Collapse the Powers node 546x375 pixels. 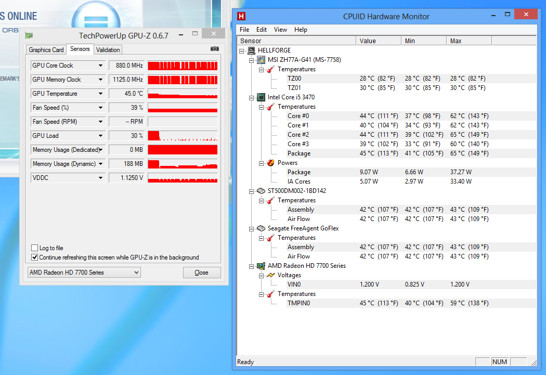tap(261, 163)
